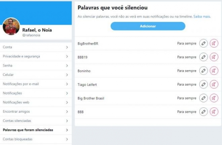Edit the muted word BBB19
The image size is (222, 145).
tap(203, 57)
